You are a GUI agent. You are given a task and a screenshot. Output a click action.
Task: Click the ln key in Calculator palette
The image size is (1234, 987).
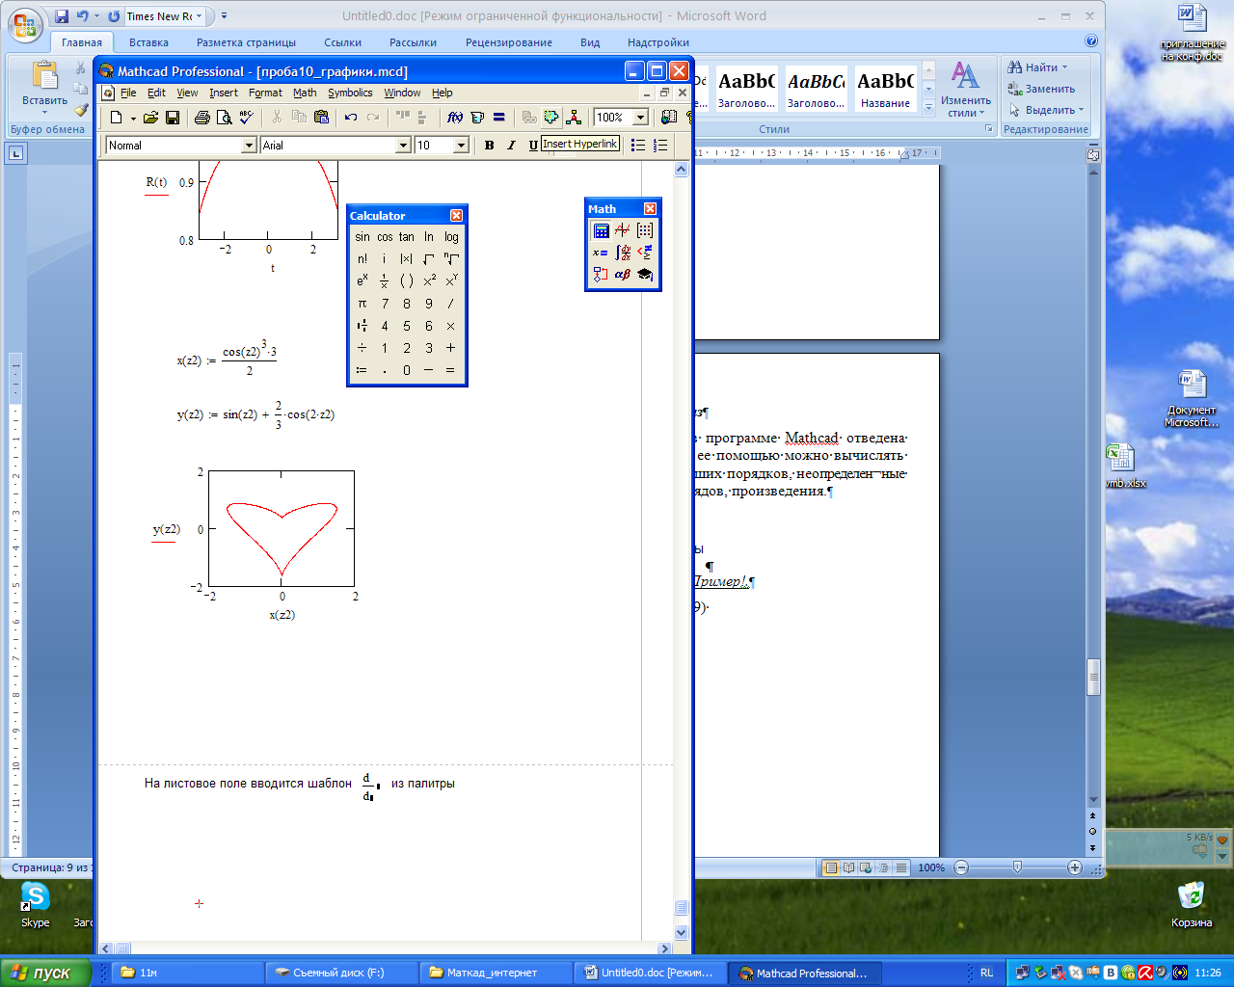[x=429, y=237]
